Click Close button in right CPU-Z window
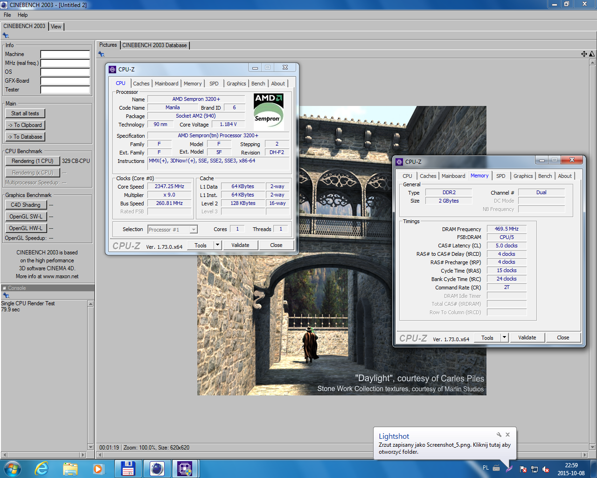This screenshot has width=597, height=478. (x=563, y=337)
